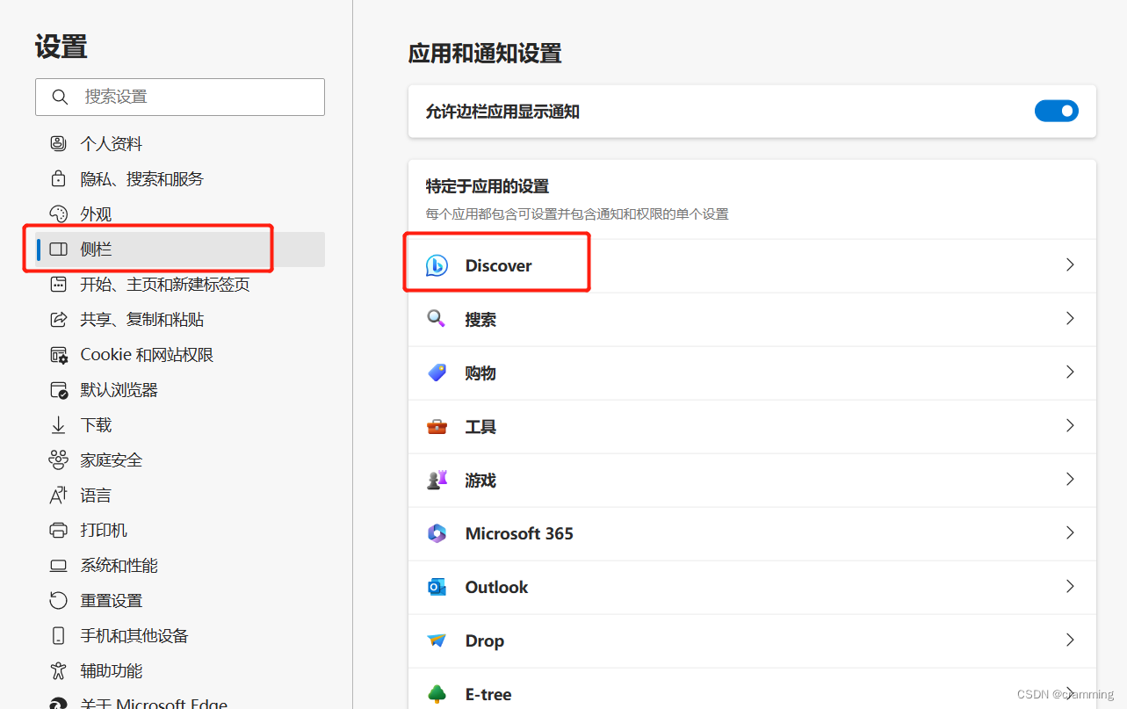Open Outlook app settings
The image size is (1127, 709).
pyautogui.click(x=752, y=587)
